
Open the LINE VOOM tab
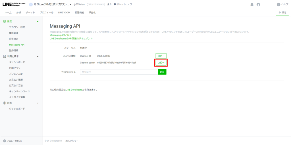64,12
